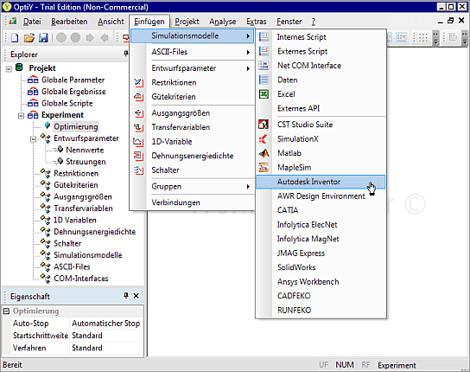The width and height of the screenshot is (470, 372).
Task: Pin the Explorer panel
Action: coord(126,54)
